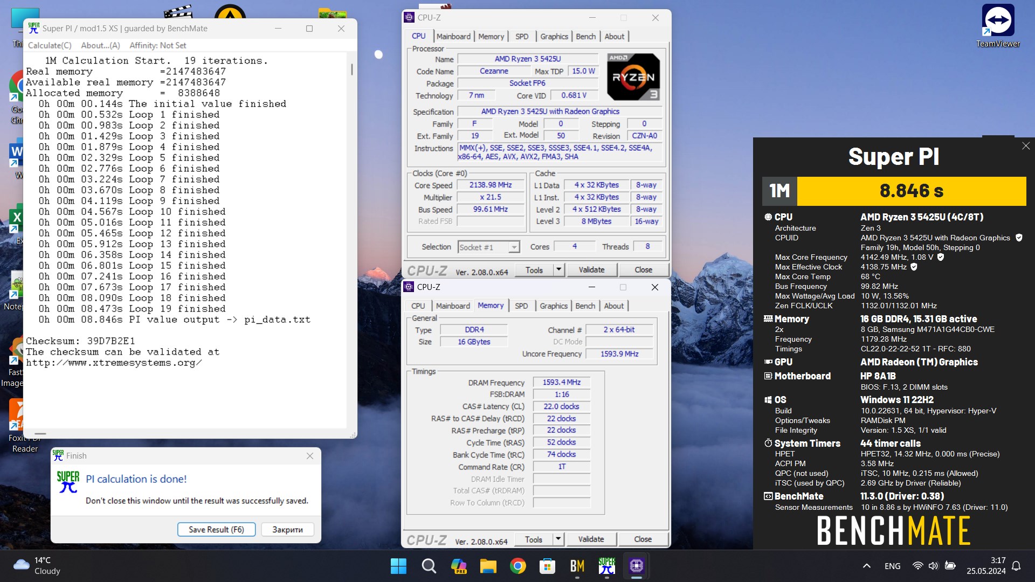This screenshot has width=1035, height=582.
Task: Click Max Core Frequency shield in BenchMate
Action: point(941,257)
